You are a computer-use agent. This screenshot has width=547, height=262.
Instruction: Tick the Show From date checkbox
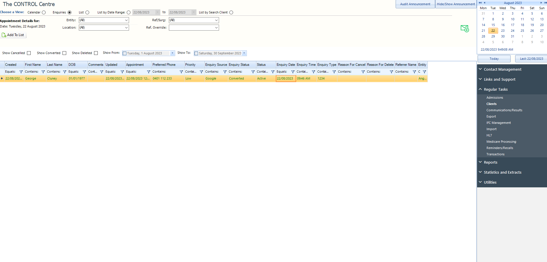(125, 53)
